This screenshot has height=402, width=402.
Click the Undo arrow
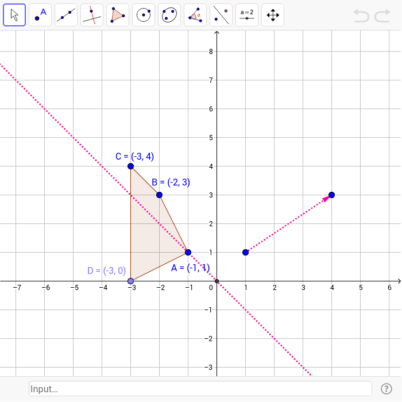tap(361, 16)
